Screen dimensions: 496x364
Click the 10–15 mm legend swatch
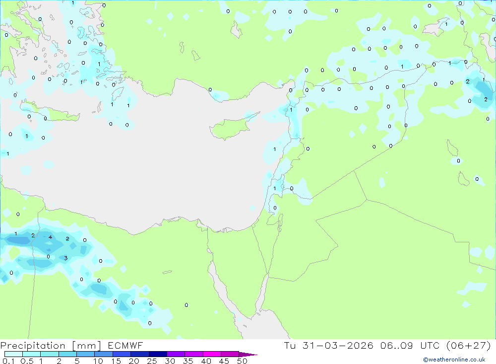104,354
